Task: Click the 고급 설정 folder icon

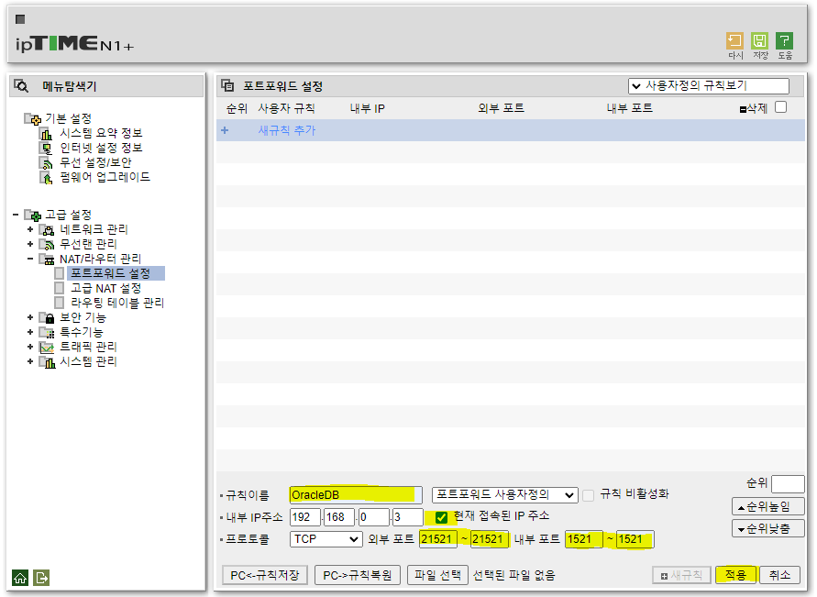Action: 33,216
